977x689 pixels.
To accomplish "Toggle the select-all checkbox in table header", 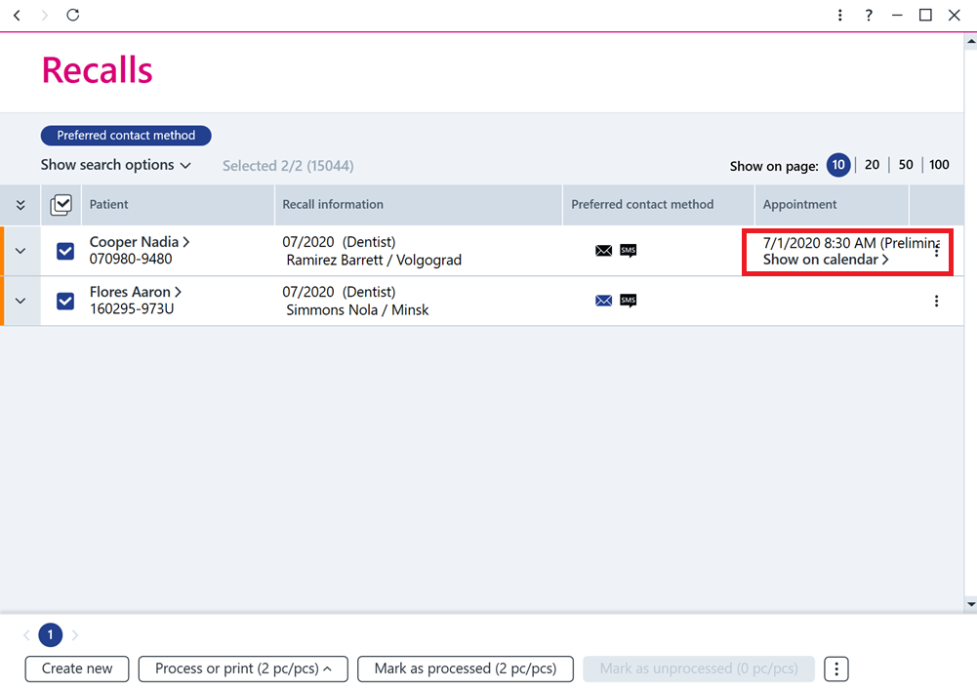I will (x=61, y=204).
